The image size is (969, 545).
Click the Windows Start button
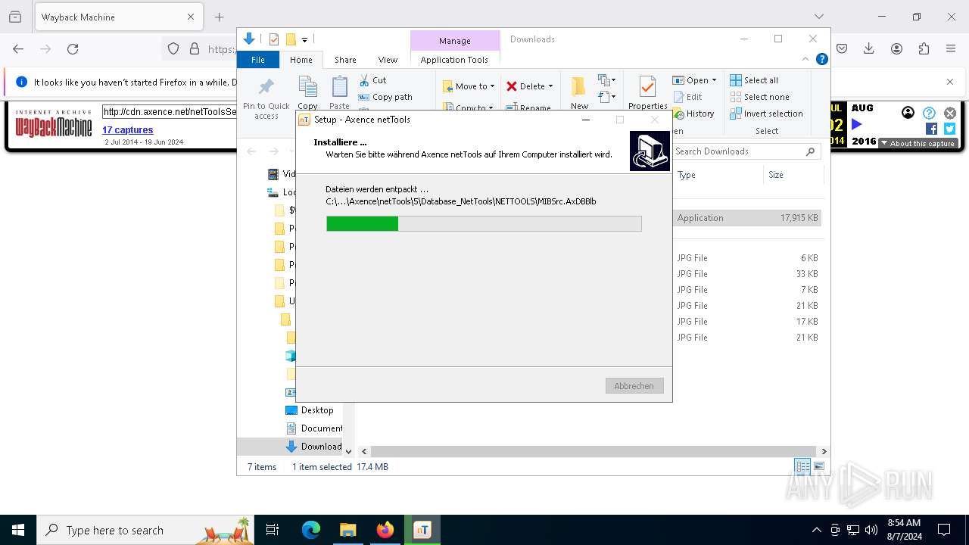click(x=18, y=530)
